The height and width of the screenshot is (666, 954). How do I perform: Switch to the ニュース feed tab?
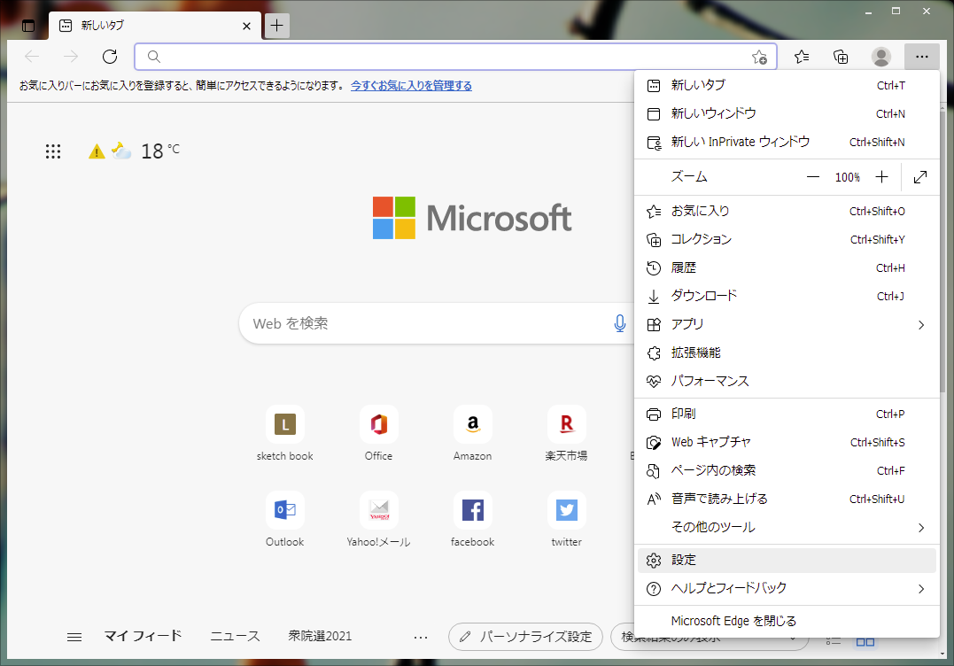[x=235, y=636]
